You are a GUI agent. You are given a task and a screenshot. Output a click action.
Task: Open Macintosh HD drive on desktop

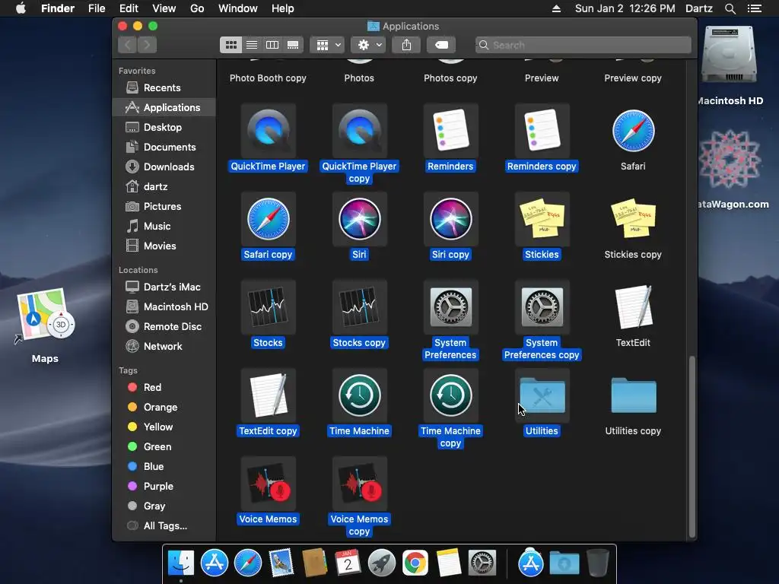[729, 55]
